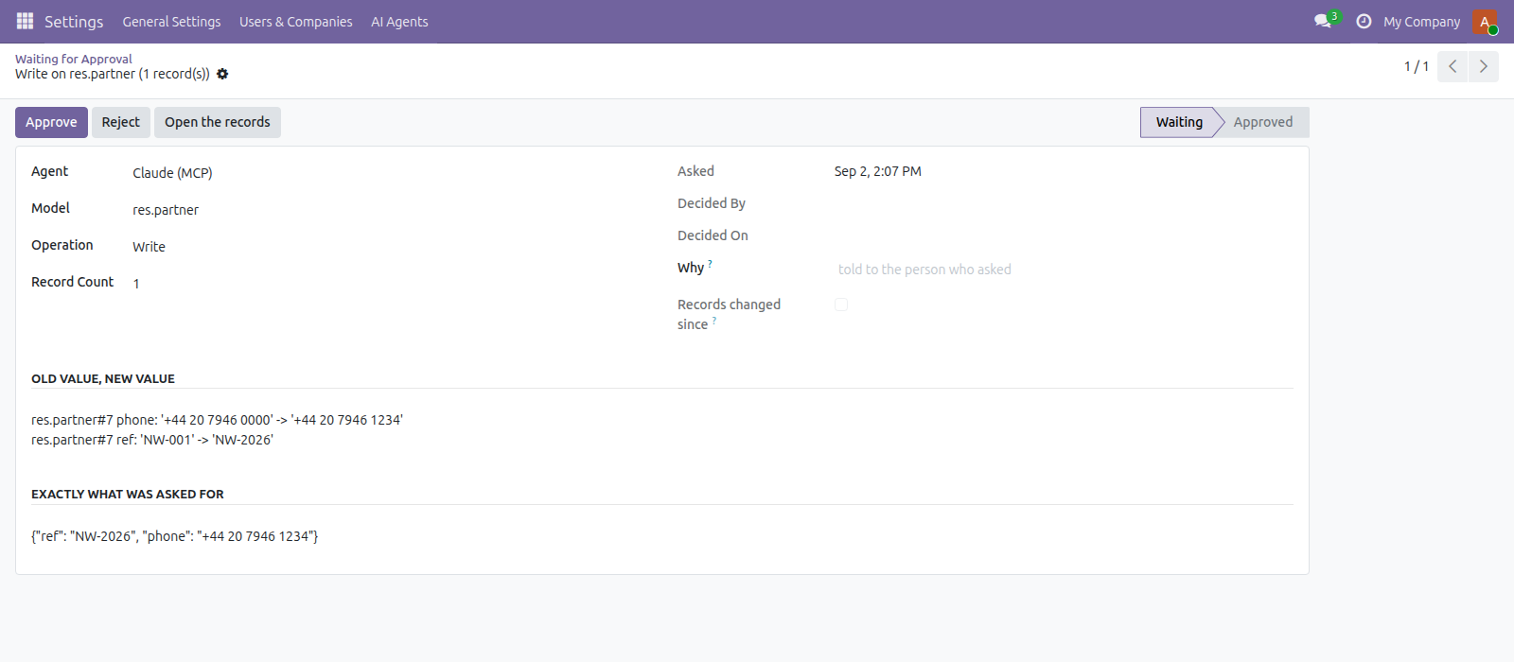1514x662 pixels.
Task: Click the Decided On label
Action: click(713, 235)
